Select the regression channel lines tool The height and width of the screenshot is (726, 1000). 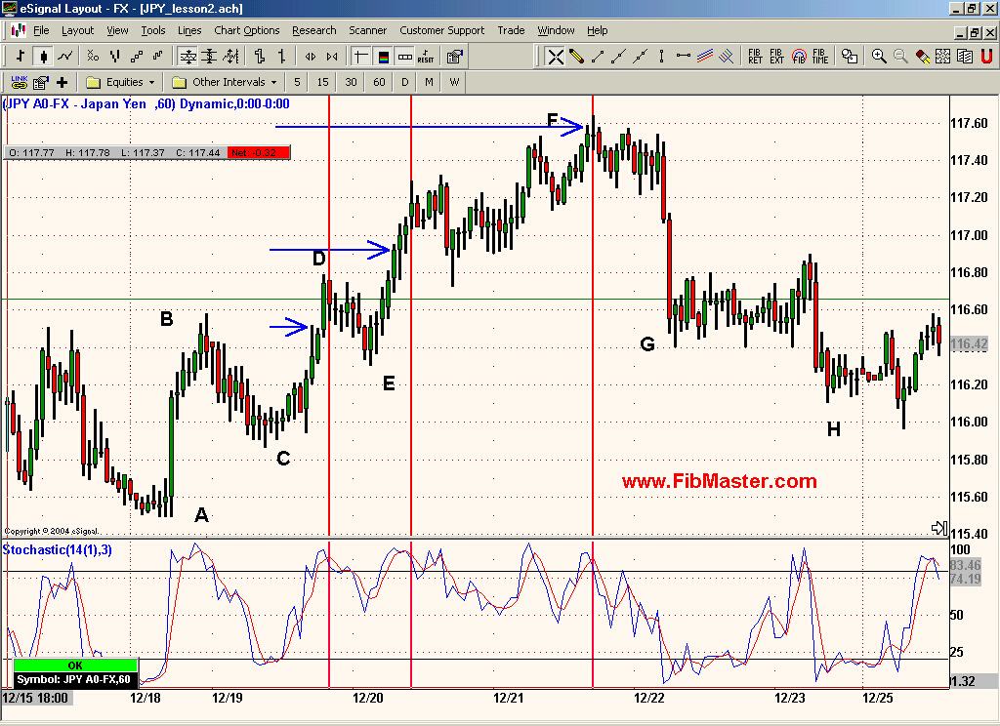[x=705, y=57]
